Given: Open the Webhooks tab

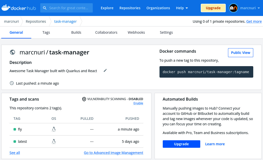Looking at the screenshot, I should pyautogui.click(x=136, y=32).
